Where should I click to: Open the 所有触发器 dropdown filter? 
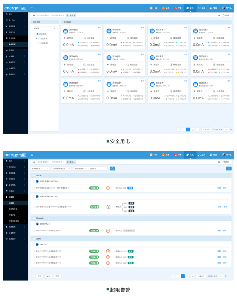[40, 169]
